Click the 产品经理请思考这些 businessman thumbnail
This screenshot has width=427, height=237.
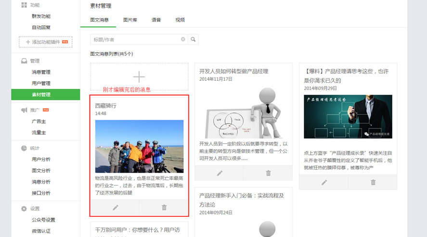tap(348, 117)
